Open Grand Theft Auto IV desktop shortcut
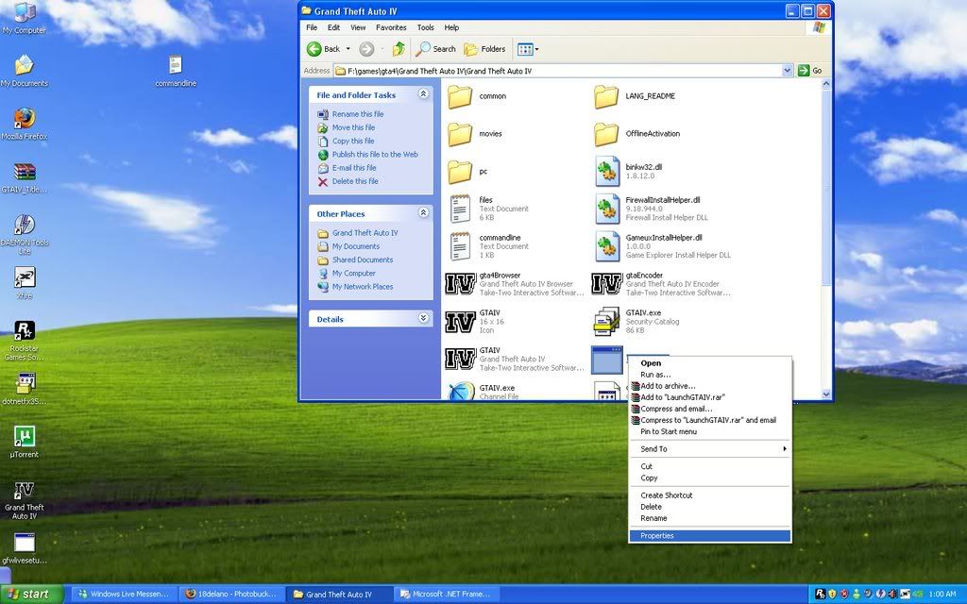Image resolution: width=967 pixels, height=604 pixels. tap(24, 500)
